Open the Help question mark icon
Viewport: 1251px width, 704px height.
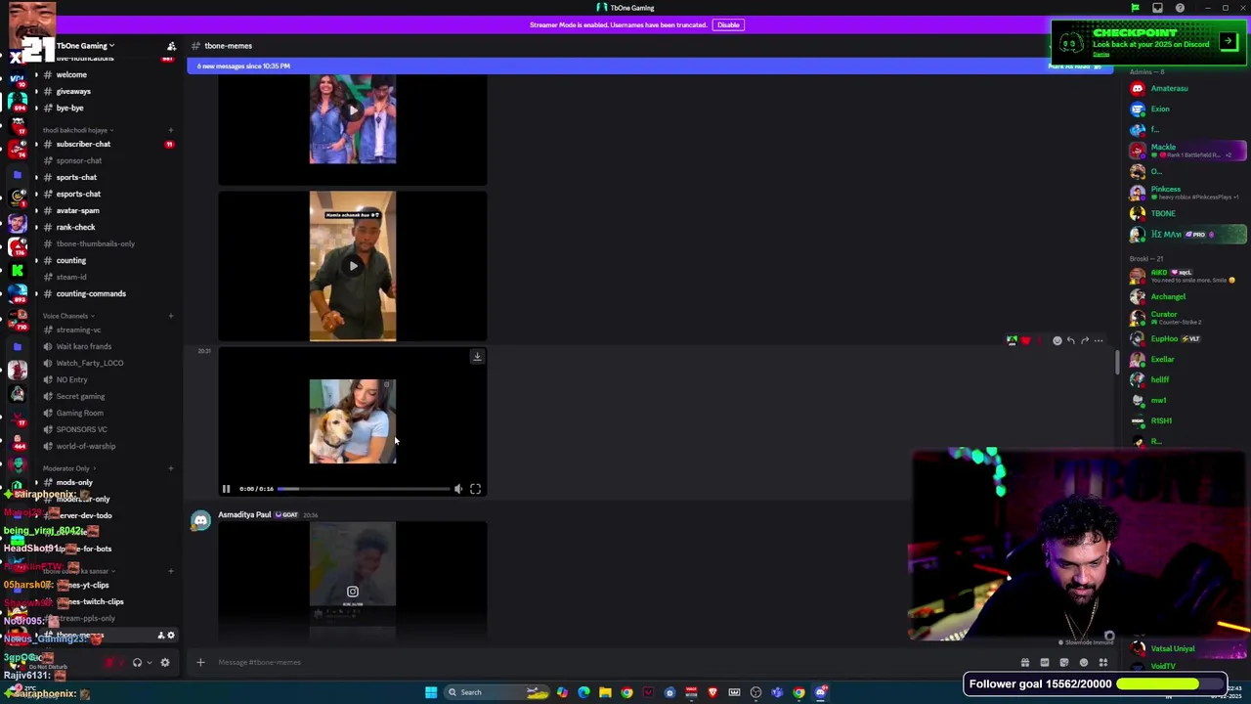point(1180,8)
